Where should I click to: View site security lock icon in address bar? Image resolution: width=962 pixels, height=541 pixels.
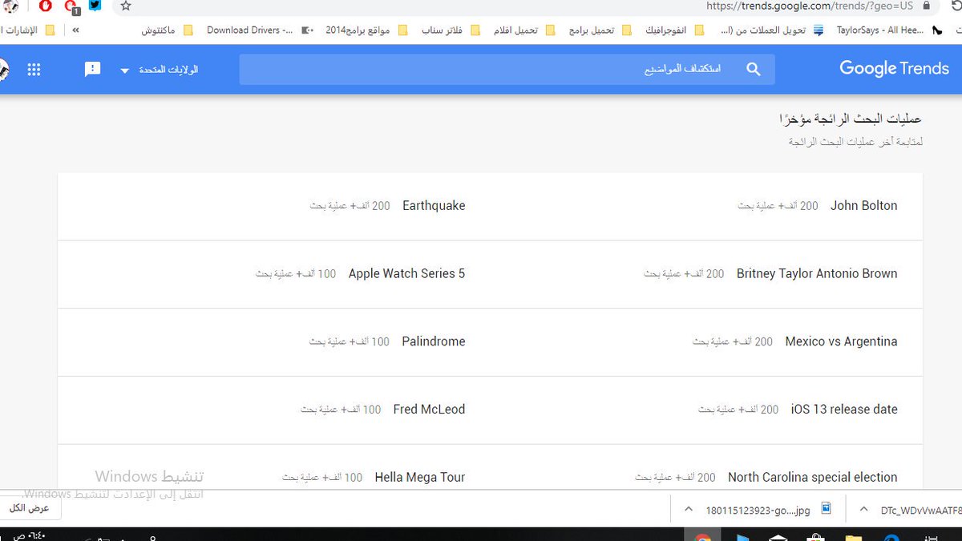click(927, 6)
